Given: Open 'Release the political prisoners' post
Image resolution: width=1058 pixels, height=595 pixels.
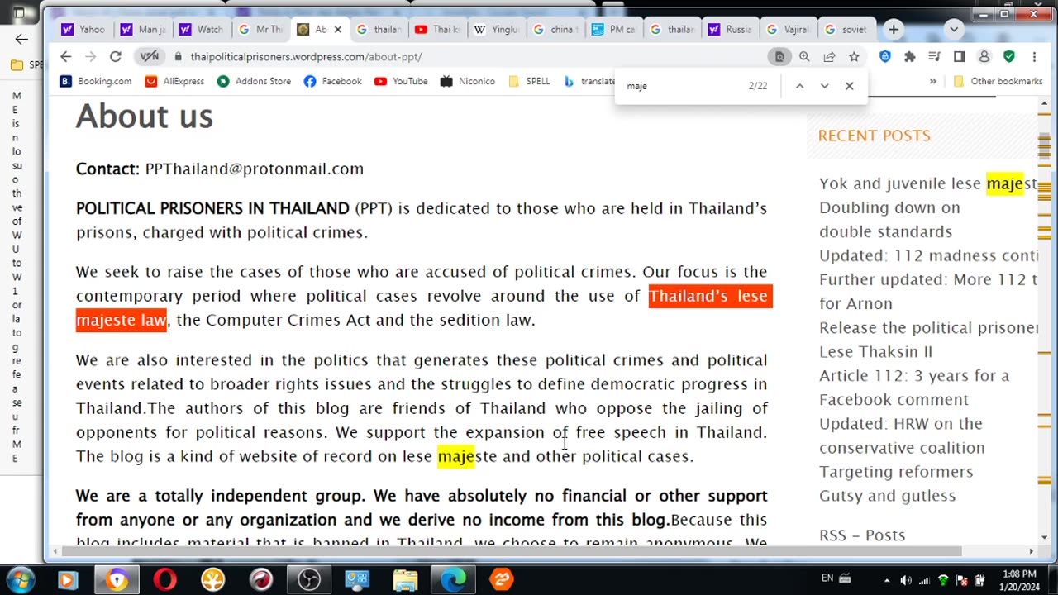Looking at the screenshot, I should [x=928, y=327].
